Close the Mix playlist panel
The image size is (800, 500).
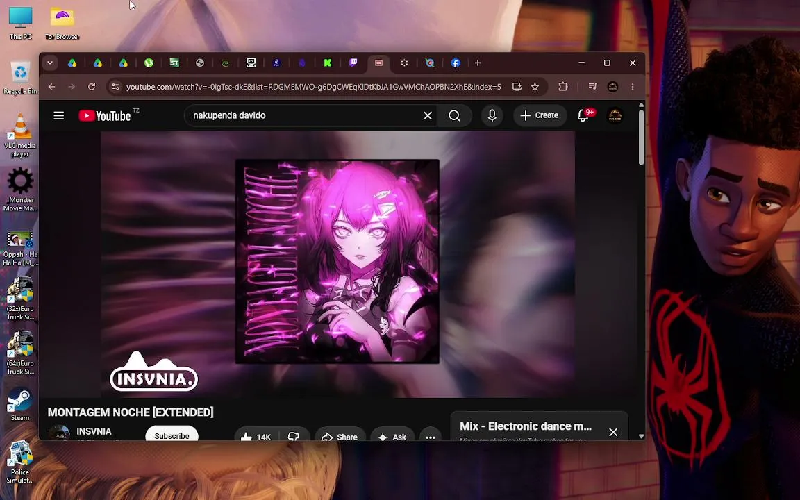[x=613, y=432]
